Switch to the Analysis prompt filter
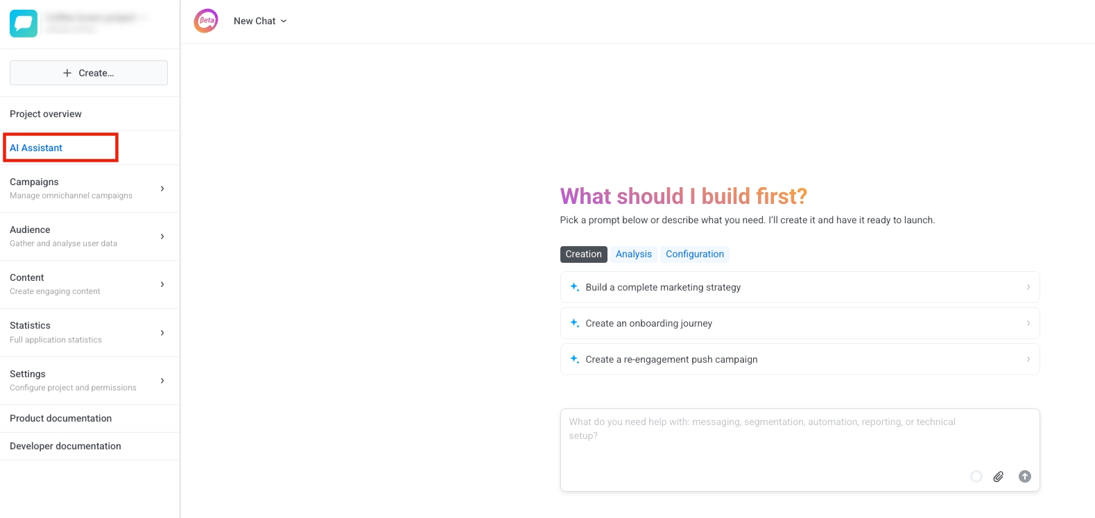Image resolution: width=1095 pixels, height=518 pixels. pos(633,254)
